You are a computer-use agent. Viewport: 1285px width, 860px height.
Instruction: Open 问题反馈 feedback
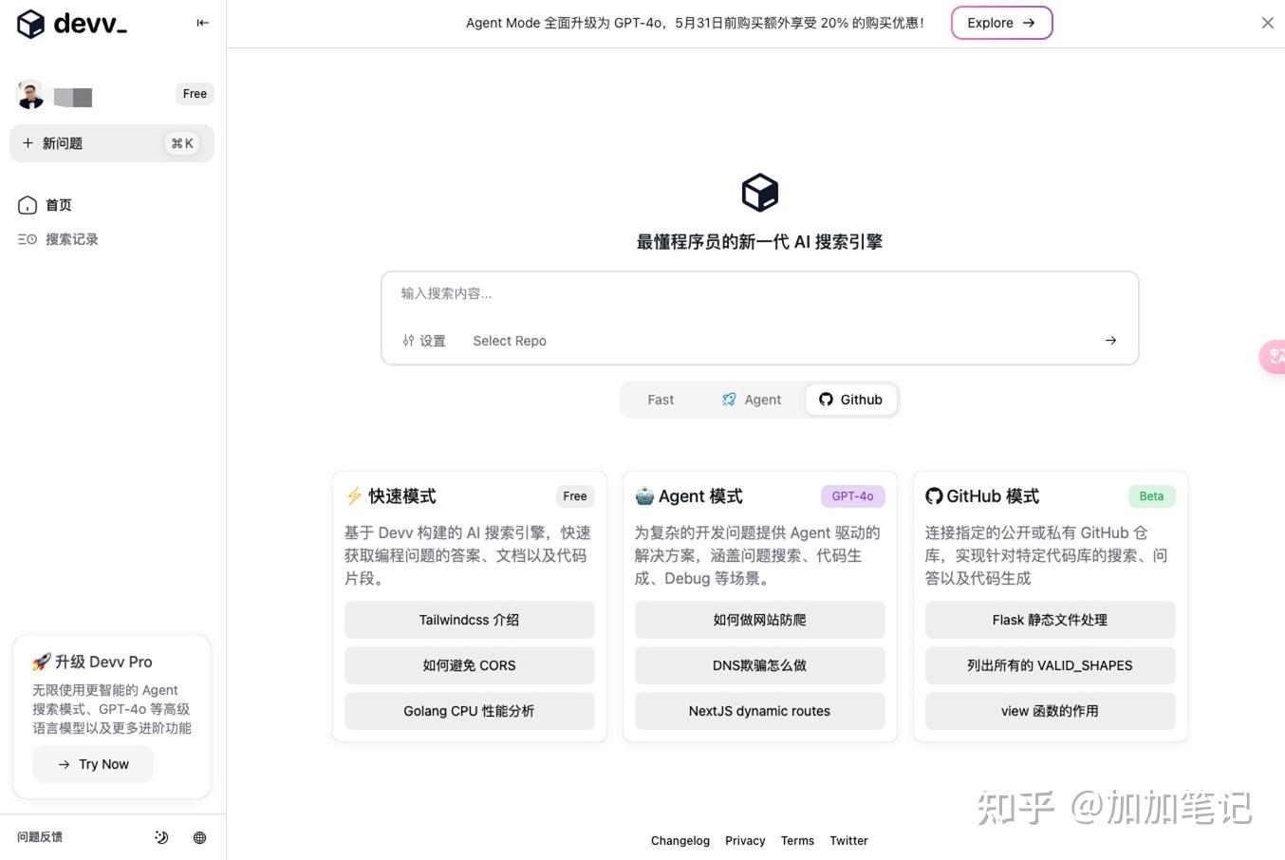[x=39, y=837]
